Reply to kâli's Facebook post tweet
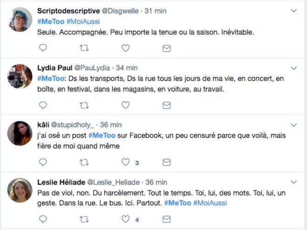Screen dimensions: 307x230 tap(43, 162)
